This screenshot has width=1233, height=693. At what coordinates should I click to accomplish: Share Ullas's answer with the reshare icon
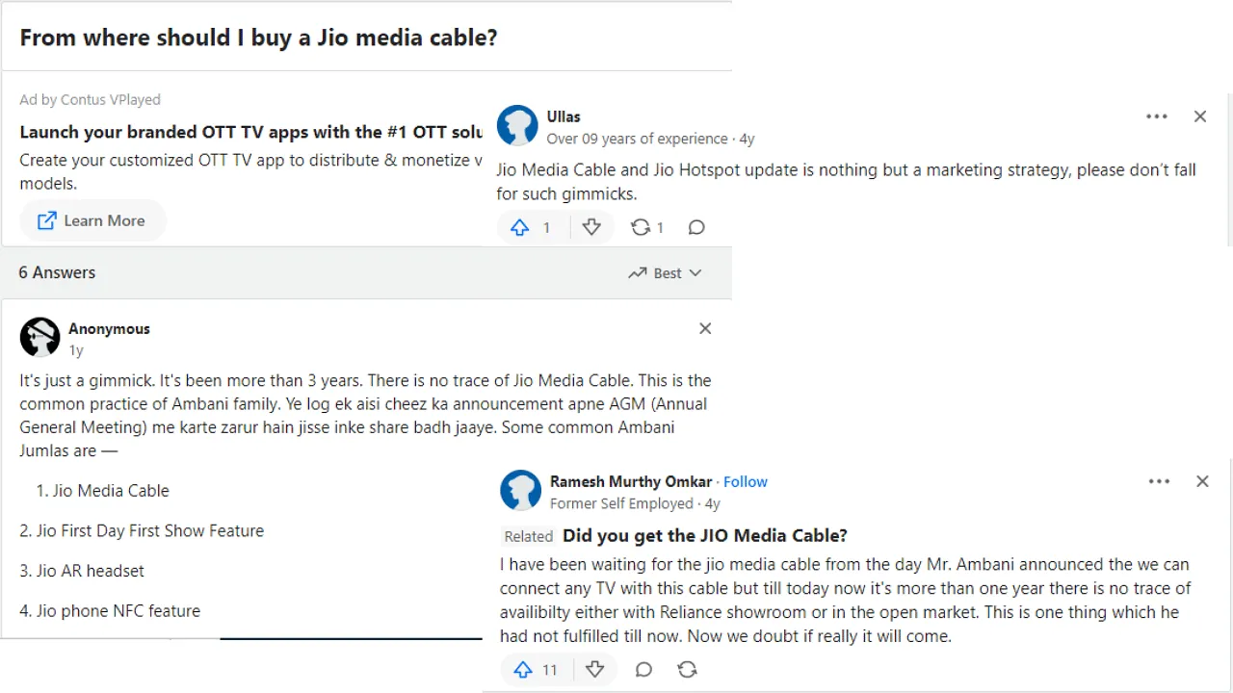point(646,227)
